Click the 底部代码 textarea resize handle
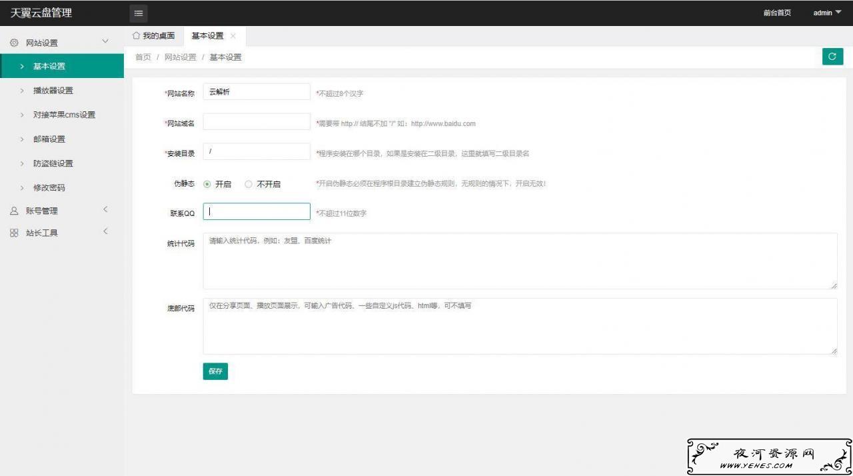The width and height of the screenshot is (853, 476). point(834,351)
